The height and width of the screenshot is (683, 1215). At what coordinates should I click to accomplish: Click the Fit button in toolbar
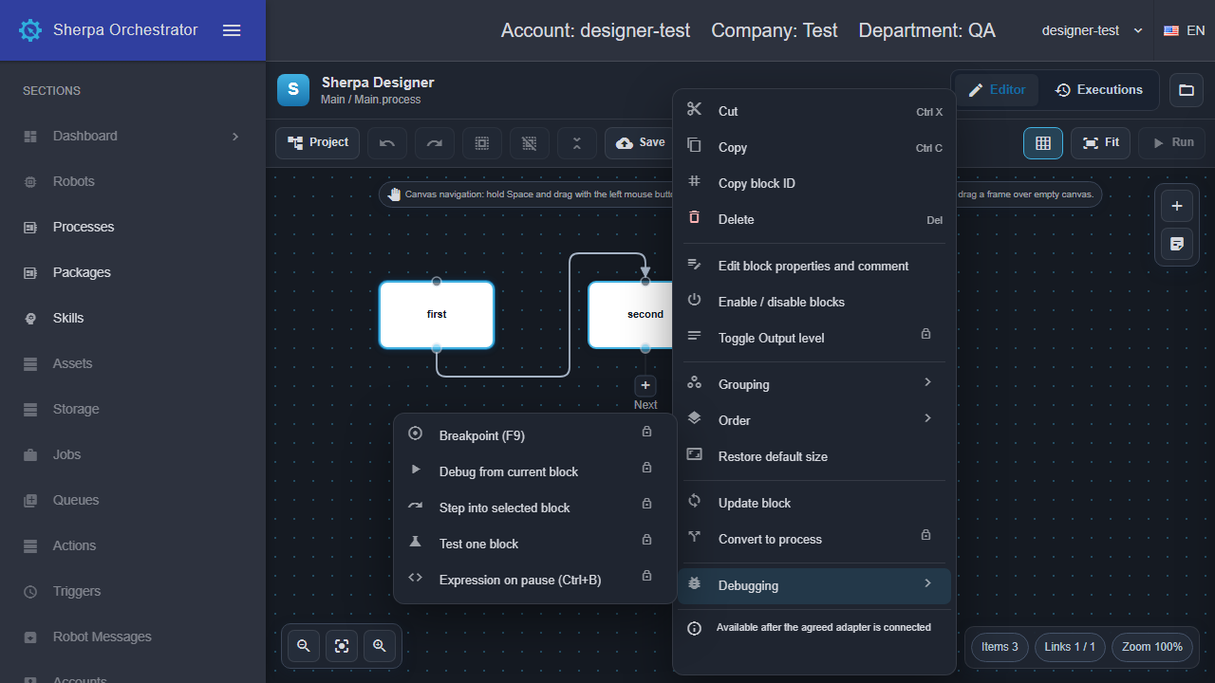[1100, 143]
